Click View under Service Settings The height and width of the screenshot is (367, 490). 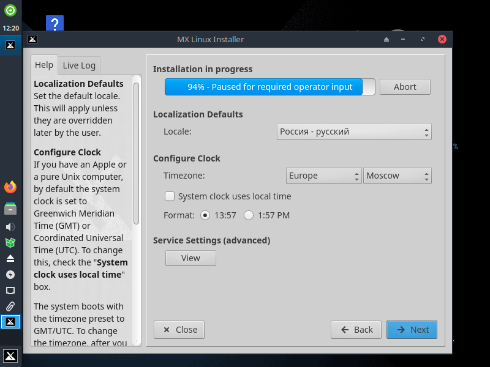[190, 258]
